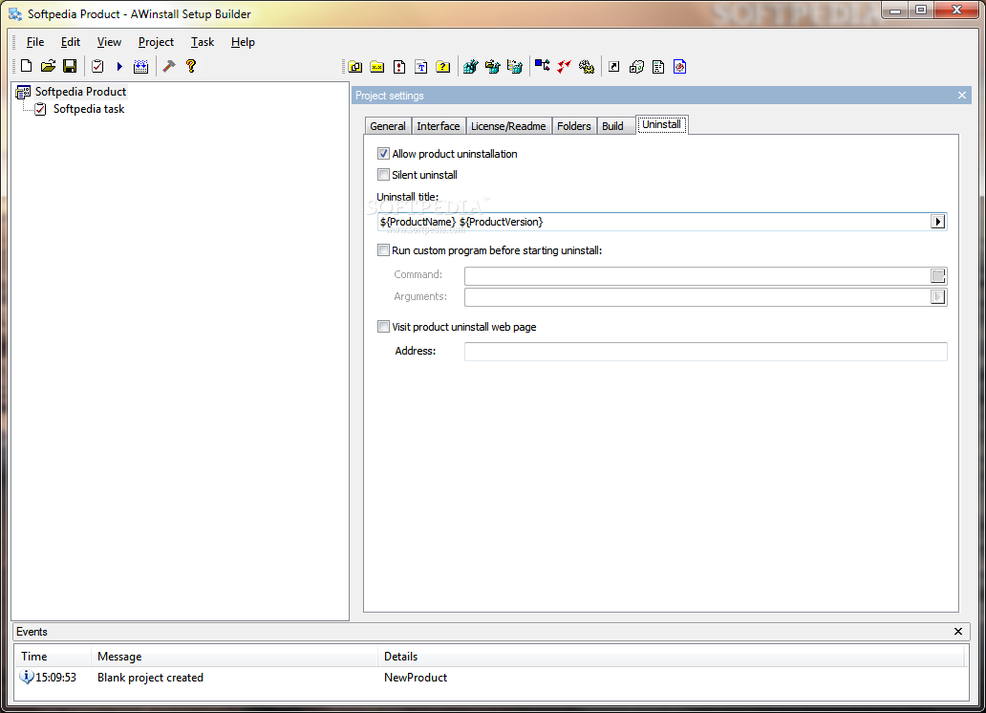The height and width of the screenshot is (713, 986).
Task: Click the yellow folder labeled x.x icon
Action: 377,67
